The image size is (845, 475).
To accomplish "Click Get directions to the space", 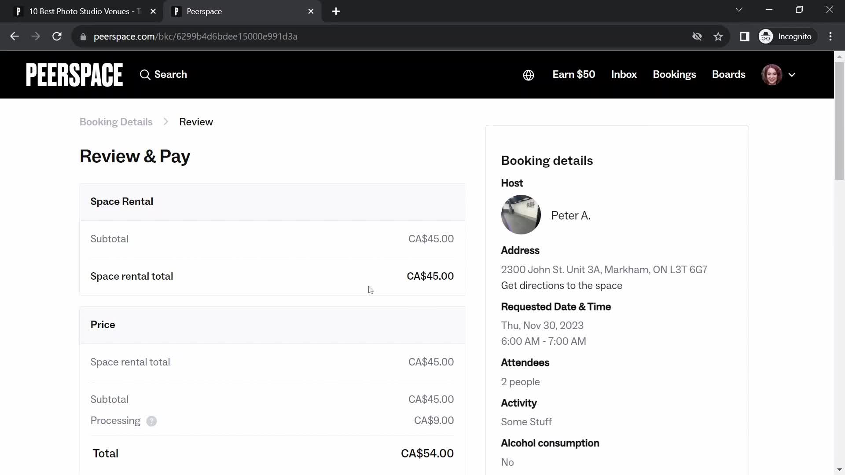I will click(561, 285).
